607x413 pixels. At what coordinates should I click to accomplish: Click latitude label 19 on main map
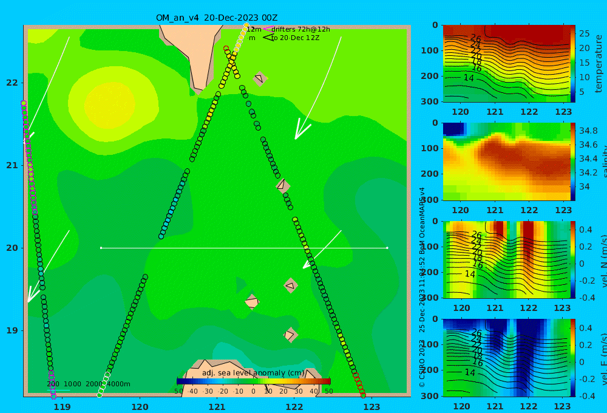pos(12,330)
